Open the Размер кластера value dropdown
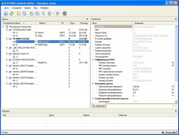Screen dimensions: 179x135 tap(173, 63)
